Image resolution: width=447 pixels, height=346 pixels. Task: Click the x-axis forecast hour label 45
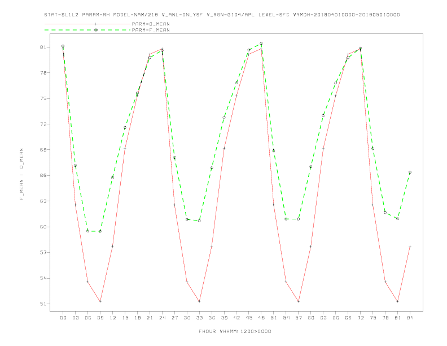tap(249, 318)
